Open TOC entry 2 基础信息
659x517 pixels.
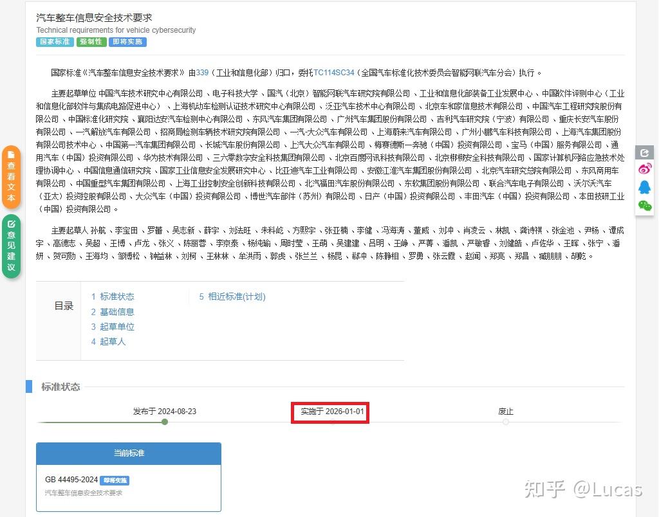click(x=119, y=311)
